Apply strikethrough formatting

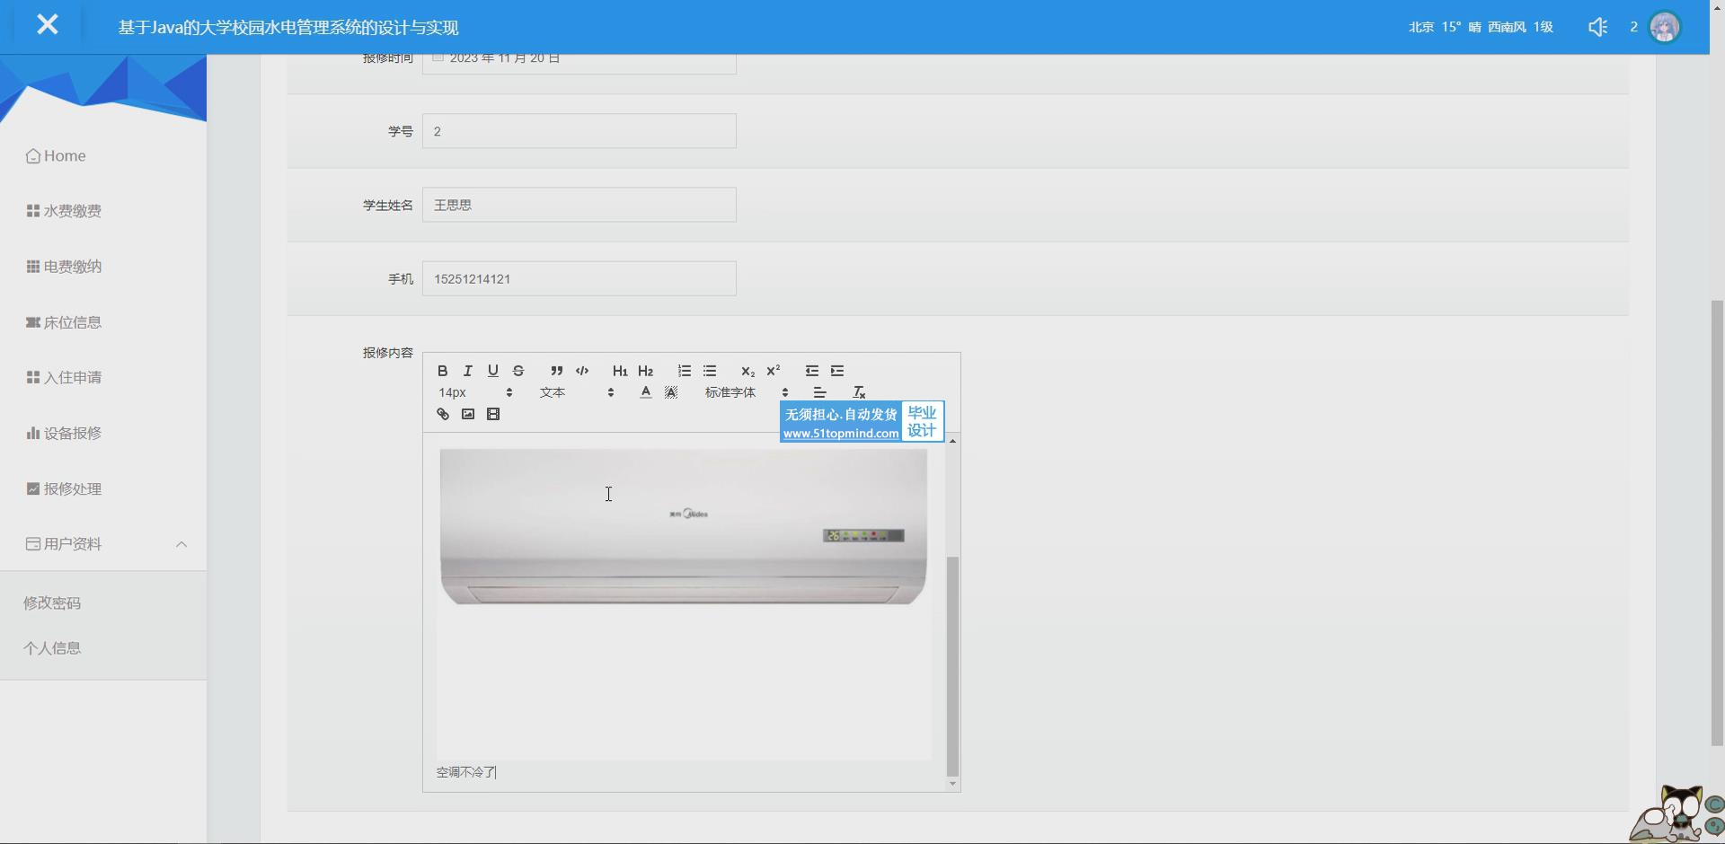coord(518,371)
